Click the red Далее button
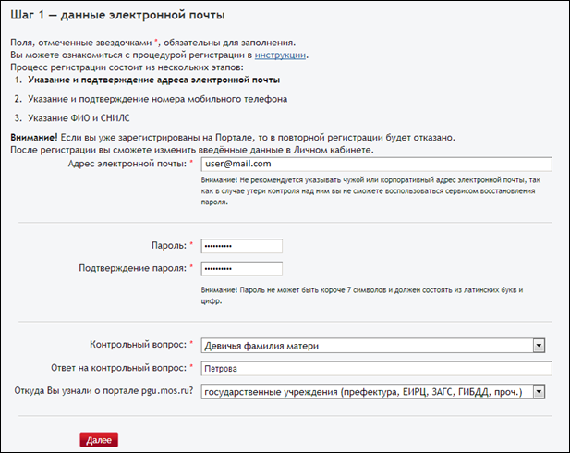 99,440
